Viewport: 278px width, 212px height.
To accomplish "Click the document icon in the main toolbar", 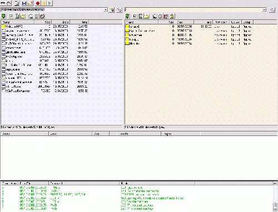I will [17, 3].
